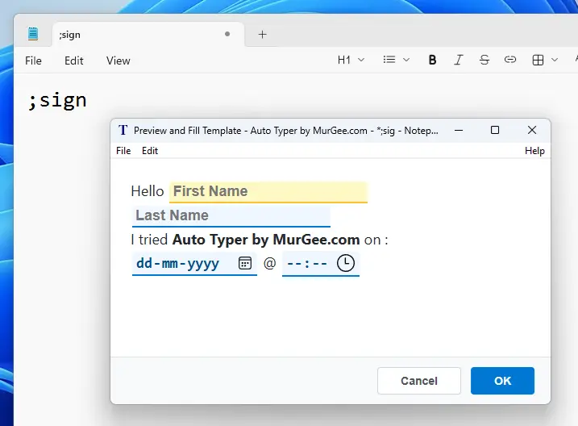Open Notepad File menu
The height and width of the screenshot is (426, 578).
click(x=33, y=61)
